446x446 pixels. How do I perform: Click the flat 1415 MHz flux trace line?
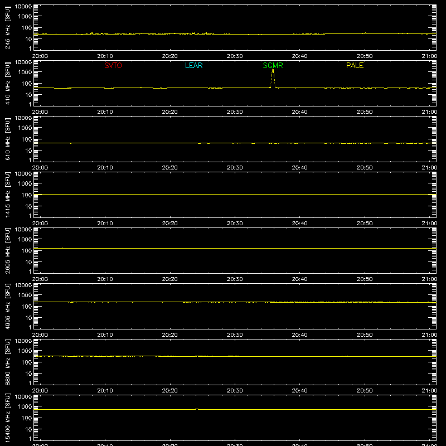235,194
